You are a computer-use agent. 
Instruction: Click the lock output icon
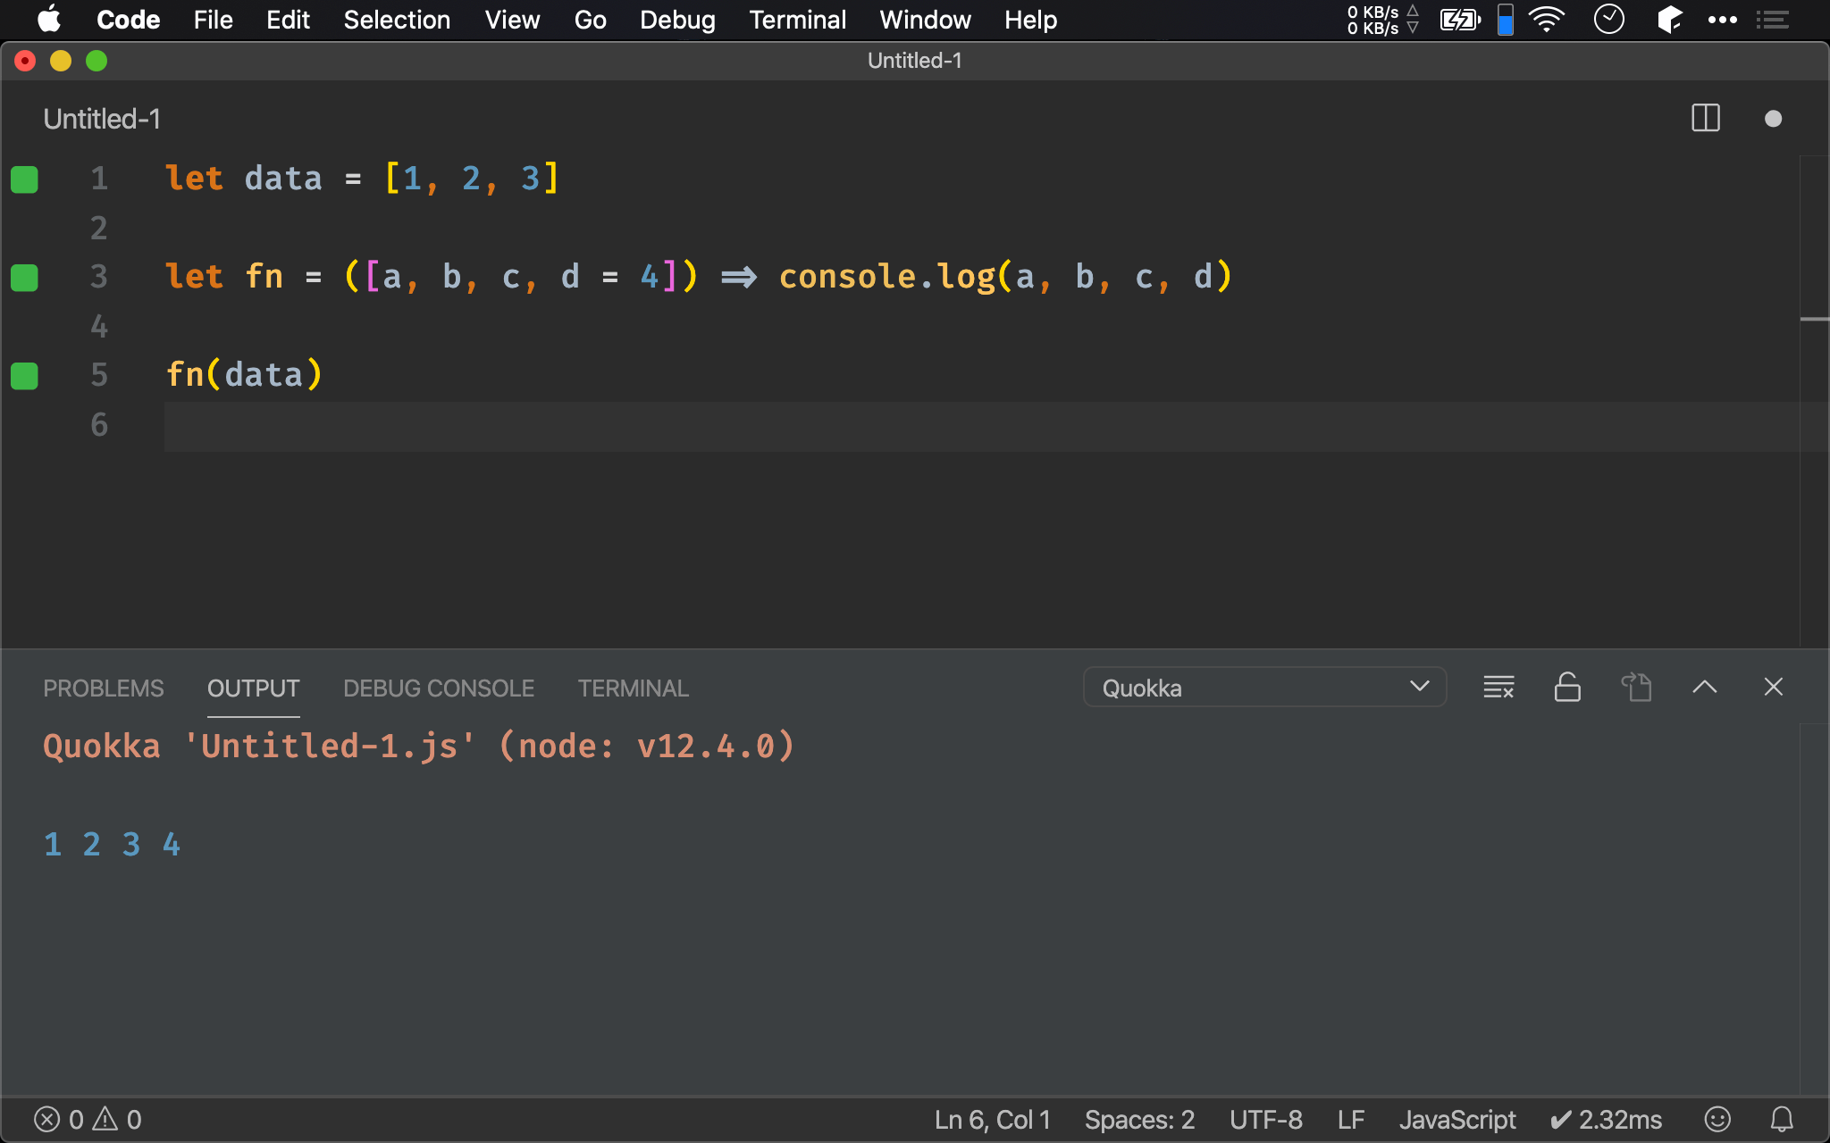(x=1566, y=688)
